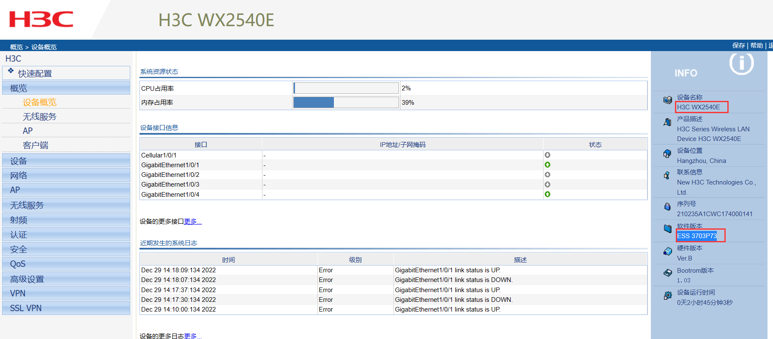Click log entry Dec 29 14:18:09:134 2022
This screenshot has height=339, width=773.
(x=178, y=270)
